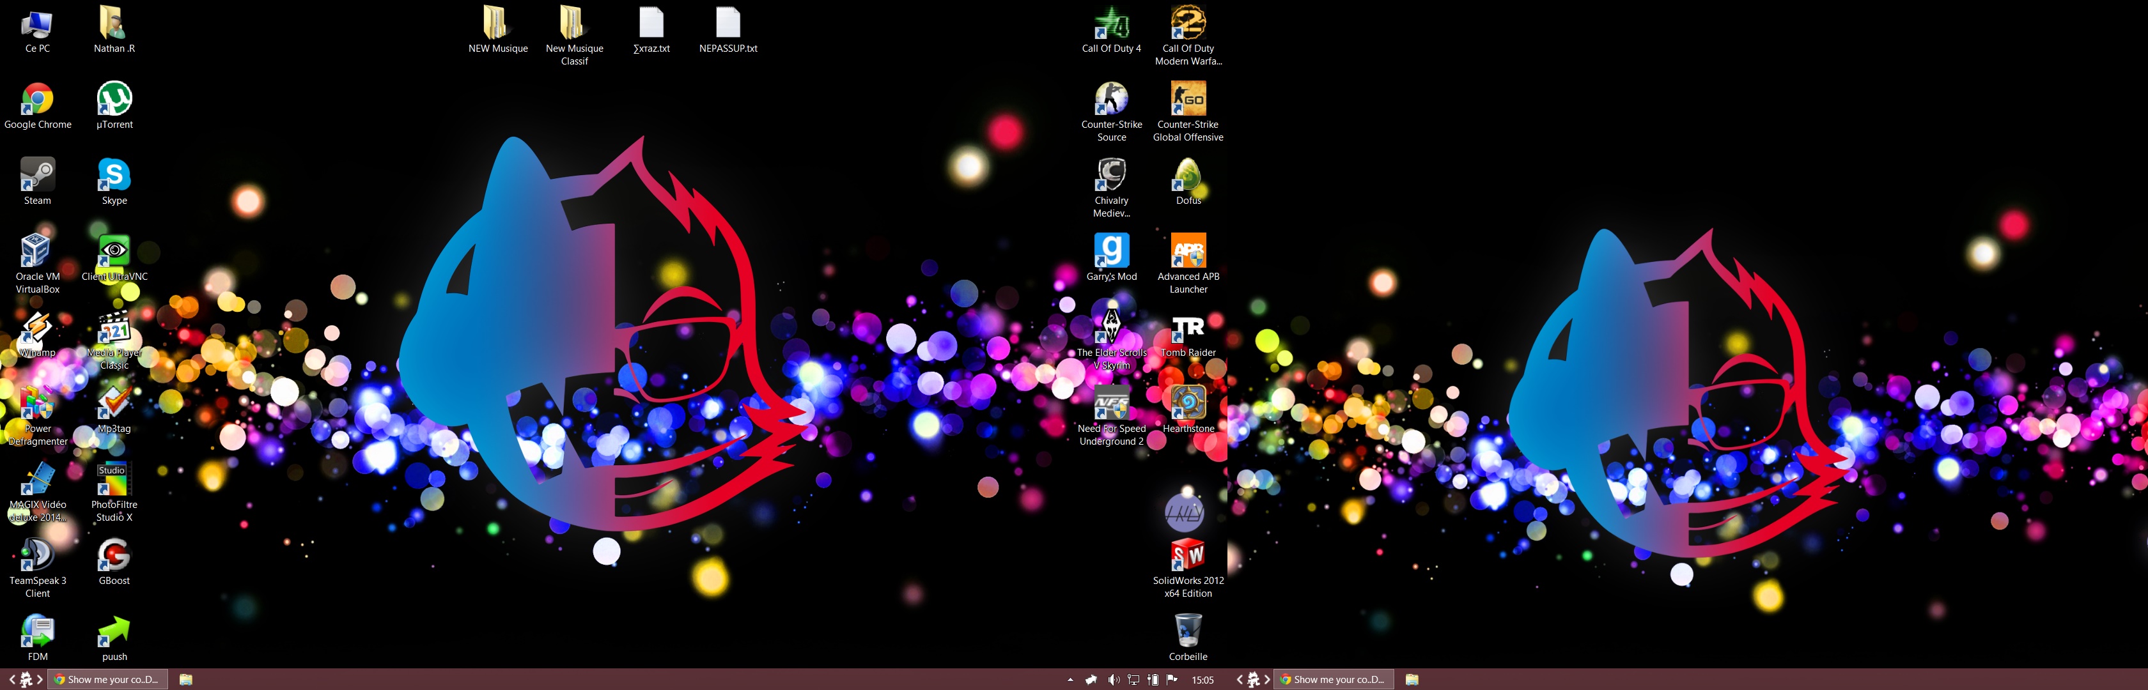2148x690 pixels.
Task: Launch Counter-Strike Global Offensive shortcut
Action: 1188,112
